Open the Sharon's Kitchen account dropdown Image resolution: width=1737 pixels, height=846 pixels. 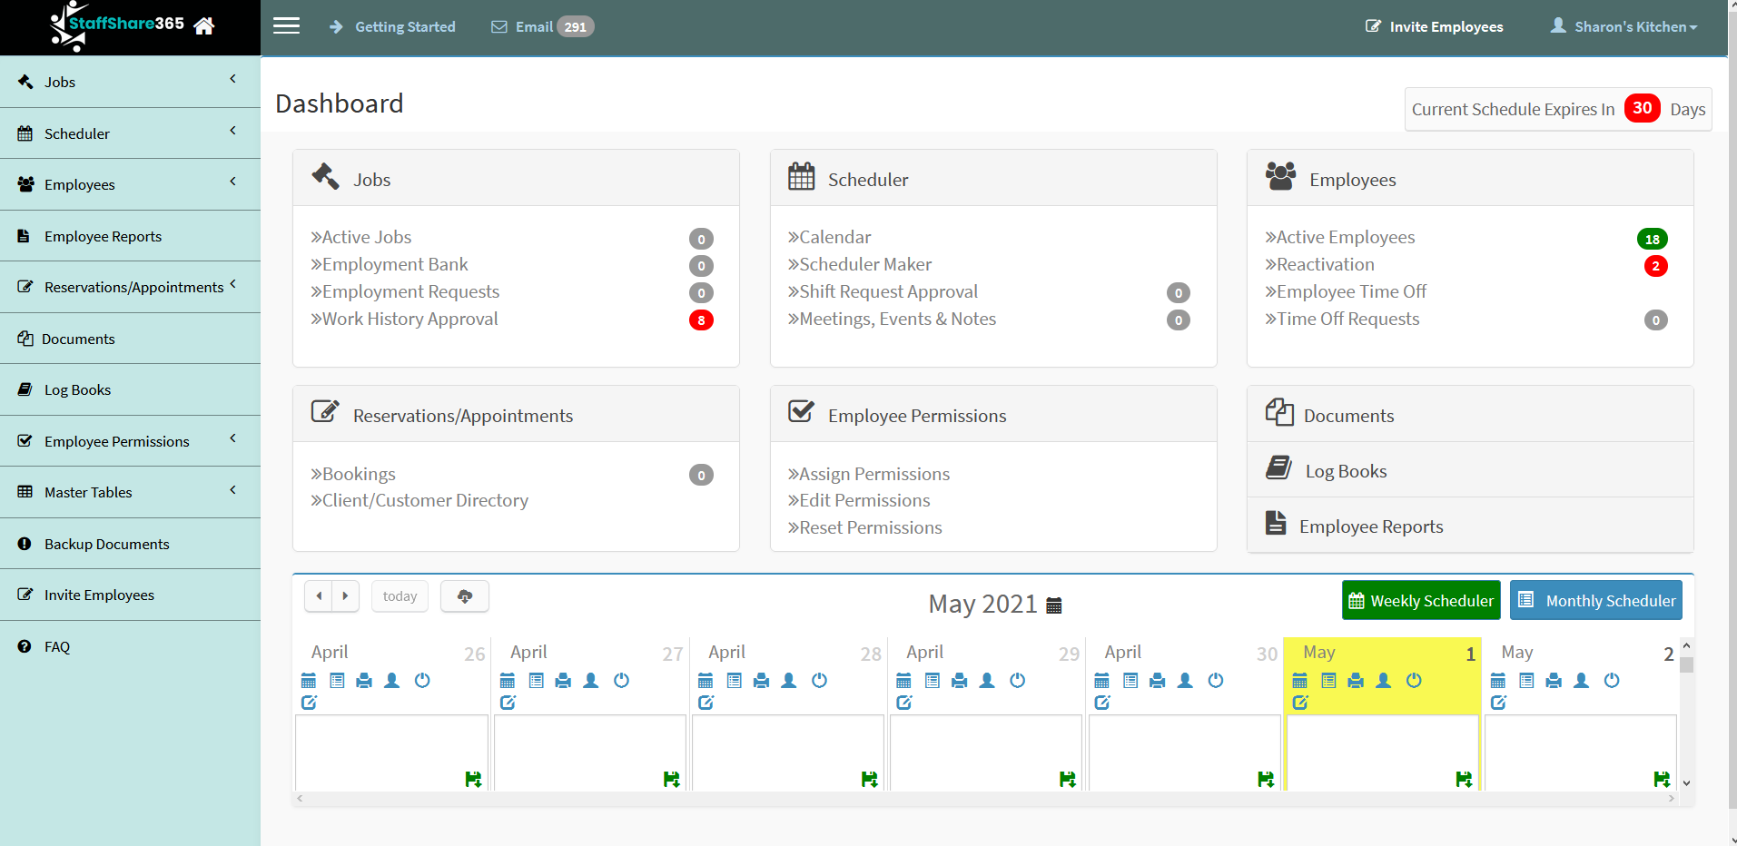(1624, 26)
